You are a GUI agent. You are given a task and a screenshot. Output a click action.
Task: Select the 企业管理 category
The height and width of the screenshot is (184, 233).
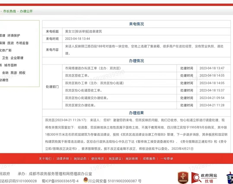pos(17,58)
